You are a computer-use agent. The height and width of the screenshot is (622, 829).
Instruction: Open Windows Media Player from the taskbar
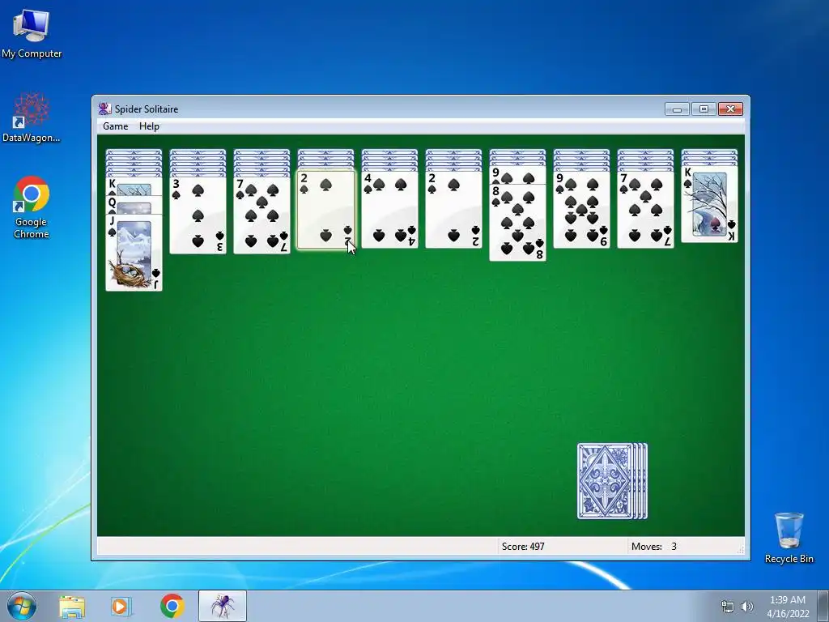coord(121,606)
